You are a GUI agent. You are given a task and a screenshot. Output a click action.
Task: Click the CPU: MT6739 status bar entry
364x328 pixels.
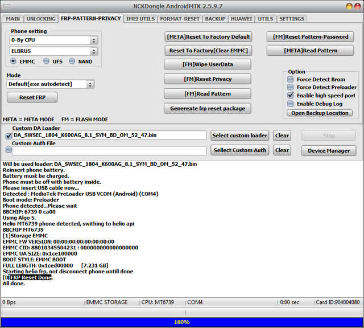pyautogui.click(x=158, y=302)
